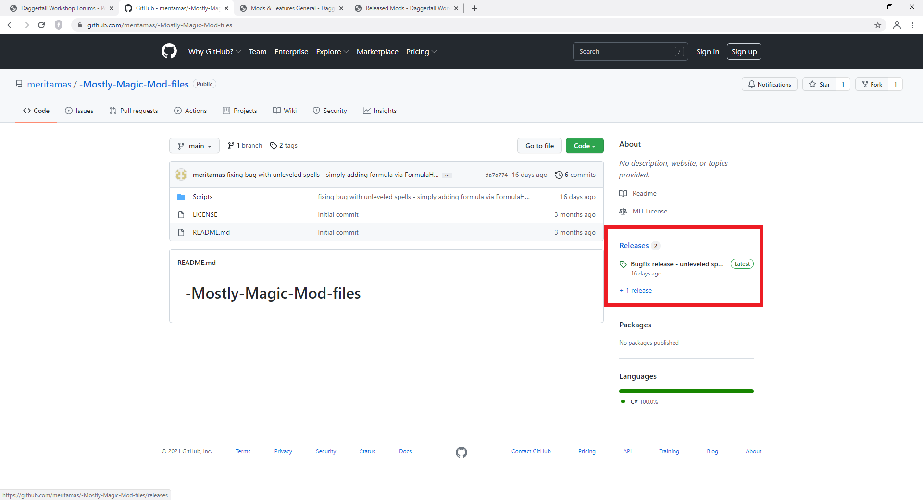Open the Wiki tab
Image resolution: width=923 pixels, height=500 pixels.
click(x=285, y=111)
